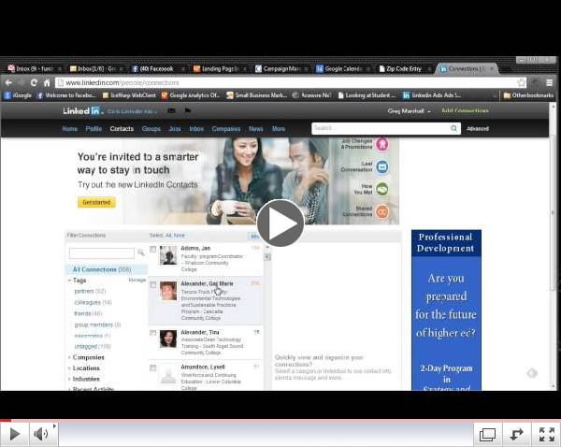561x447 pixels.
Task: Open the Google Analytics bookmark
Action: tap(191, 95)
